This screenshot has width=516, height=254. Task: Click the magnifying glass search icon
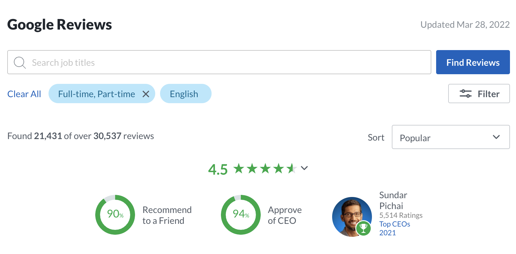click(x=20, y=62)
